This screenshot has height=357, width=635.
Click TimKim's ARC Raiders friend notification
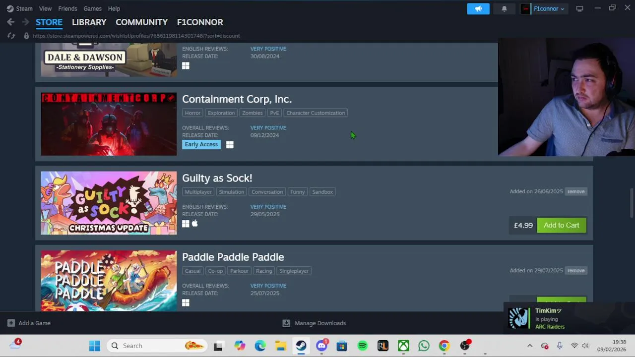569,318
